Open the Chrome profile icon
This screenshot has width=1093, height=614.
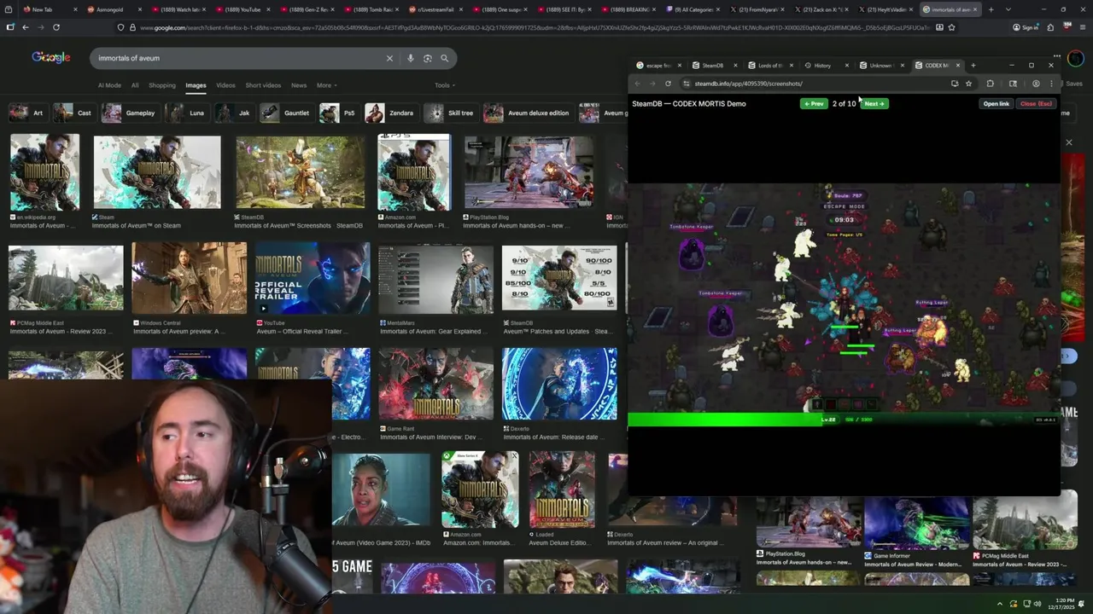point(1036,84)
